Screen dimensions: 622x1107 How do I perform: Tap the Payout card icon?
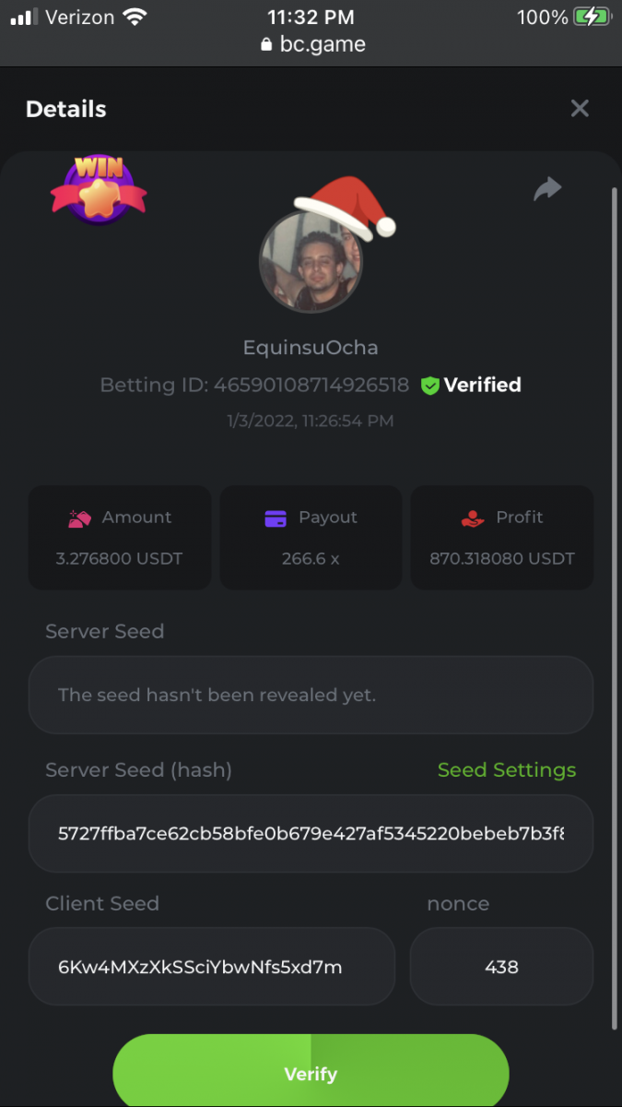276,518
